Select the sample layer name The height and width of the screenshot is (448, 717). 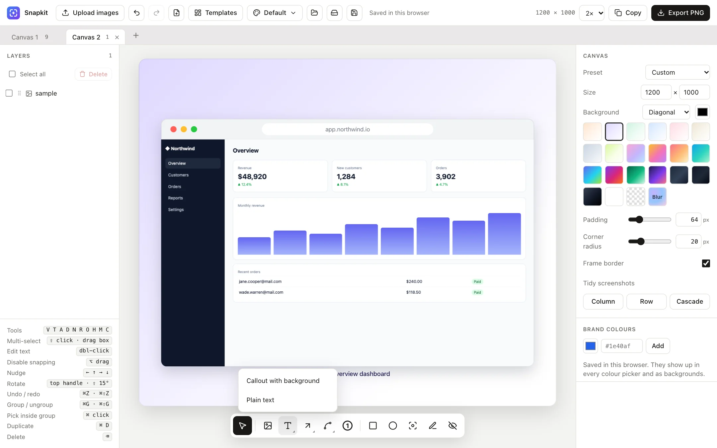pos(46,93)
